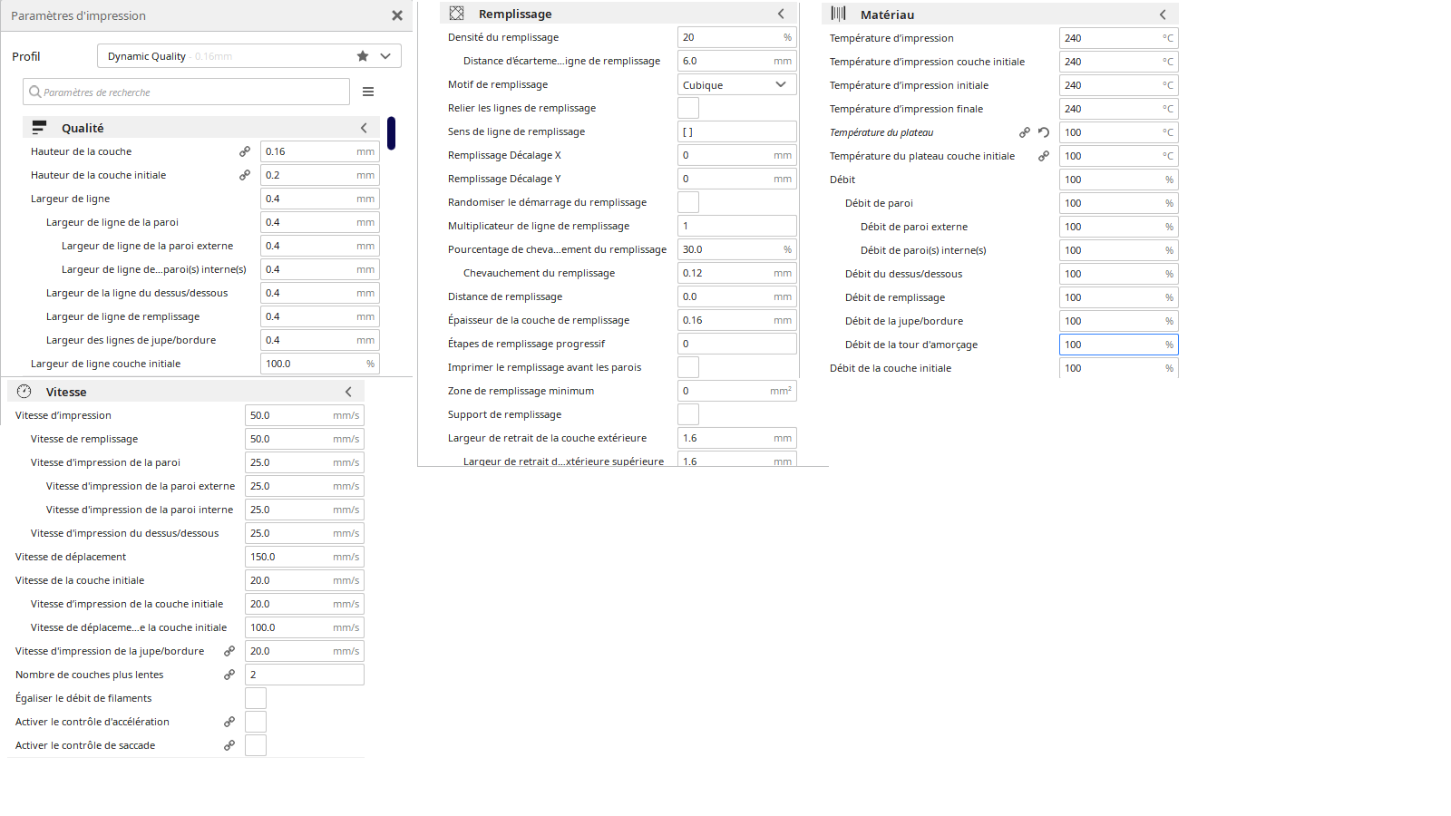The width and height of the screenshot is (1451, 816).
Task: Collapse the Vitesse section header
Action: pos(348,392)
